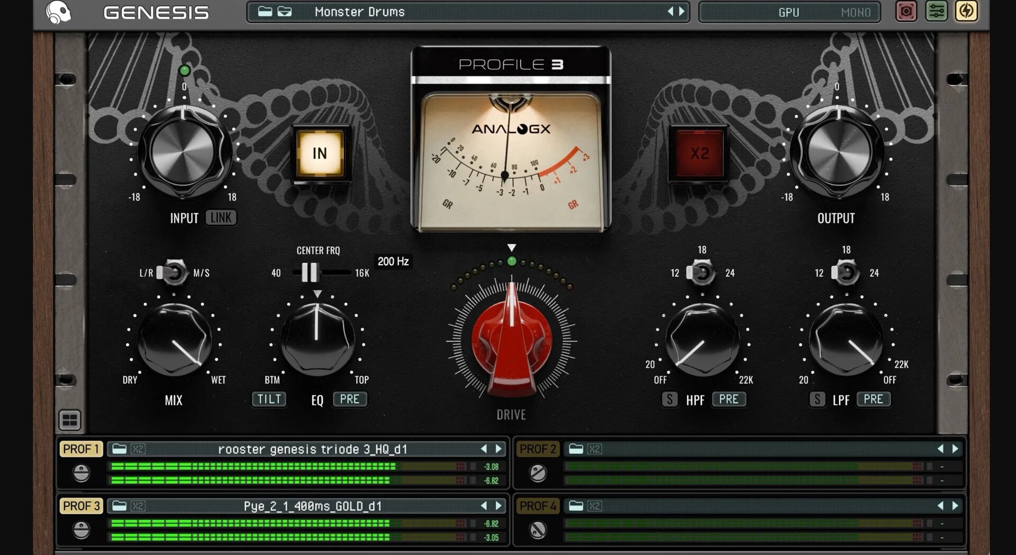The width and height of the screenshot is (1016, 555).
Task: Click the headphones logo in the top left
Action: tap(58, 12)
